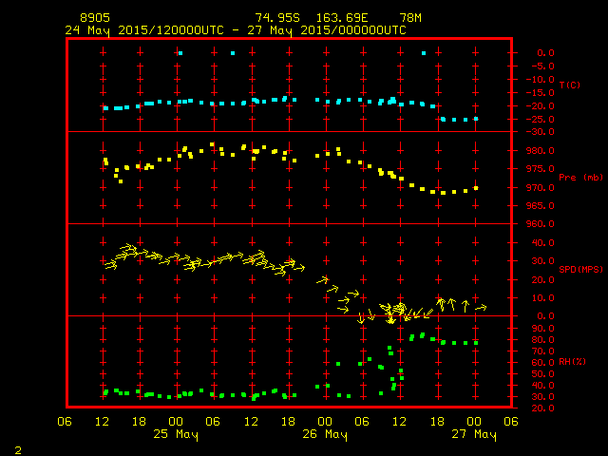Click the final green humidity point at 00 27 May

point(476,343)
